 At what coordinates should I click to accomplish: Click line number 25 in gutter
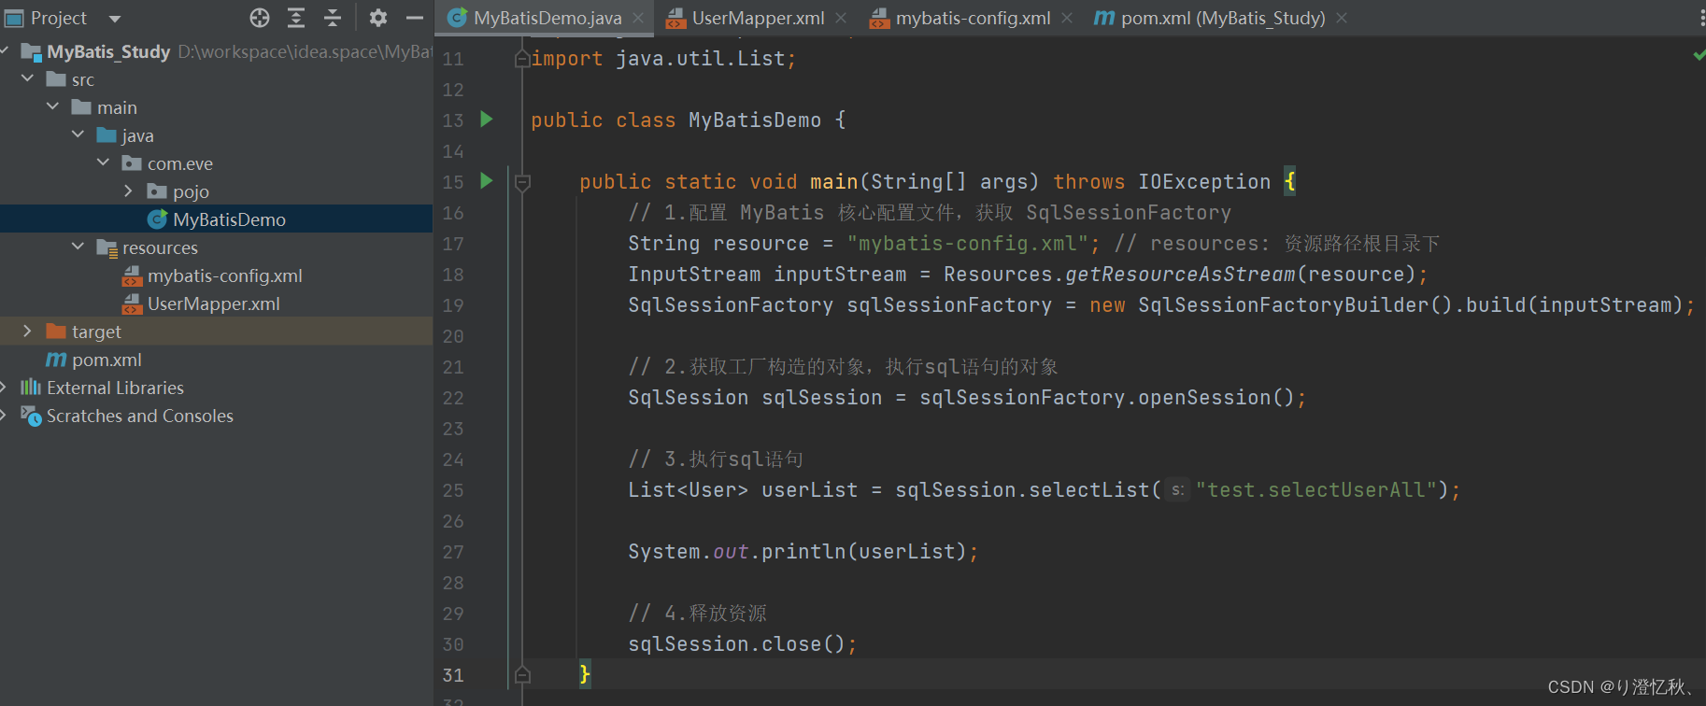pos(453,490)
